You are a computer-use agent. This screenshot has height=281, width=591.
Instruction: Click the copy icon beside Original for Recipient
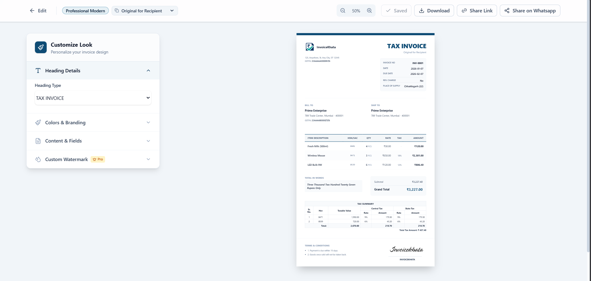click(x=117, y=11)
